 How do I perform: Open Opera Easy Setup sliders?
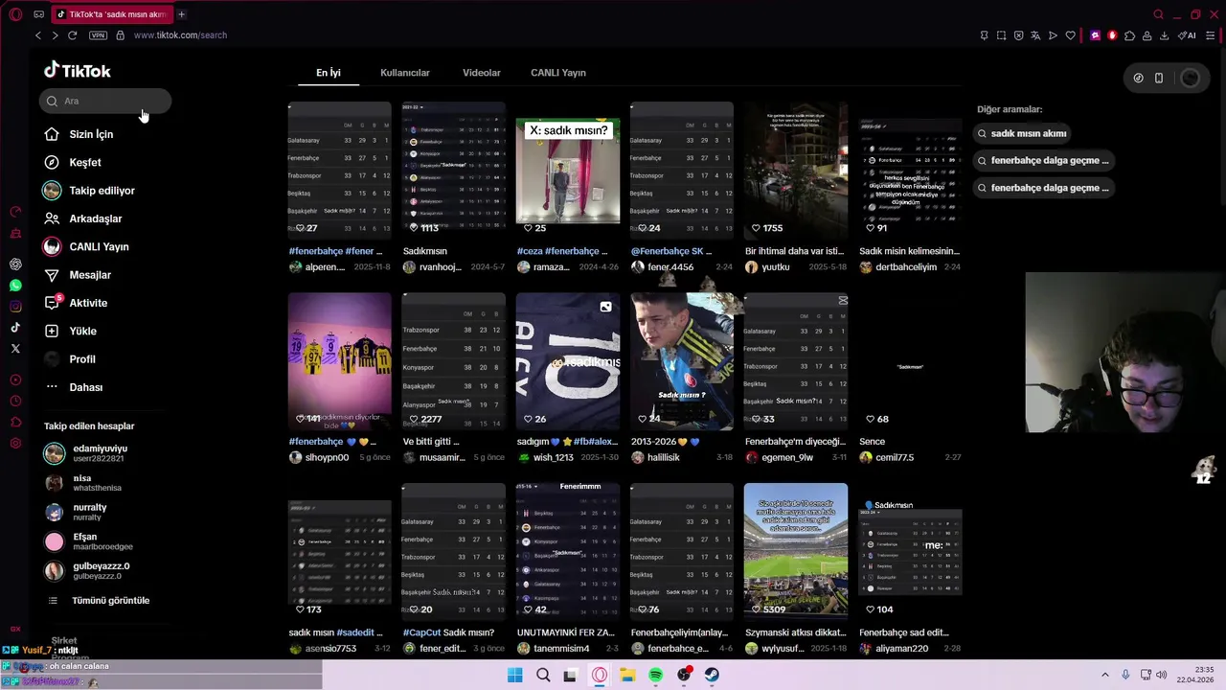(1211, 35)
